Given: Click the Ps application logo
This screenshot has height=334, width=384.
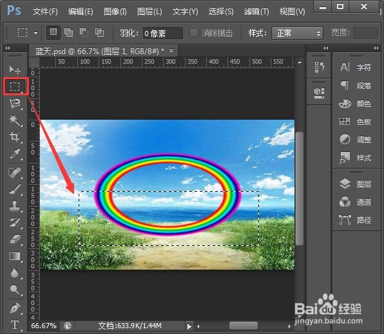Looking at the screenshot, I should (14, 10).
